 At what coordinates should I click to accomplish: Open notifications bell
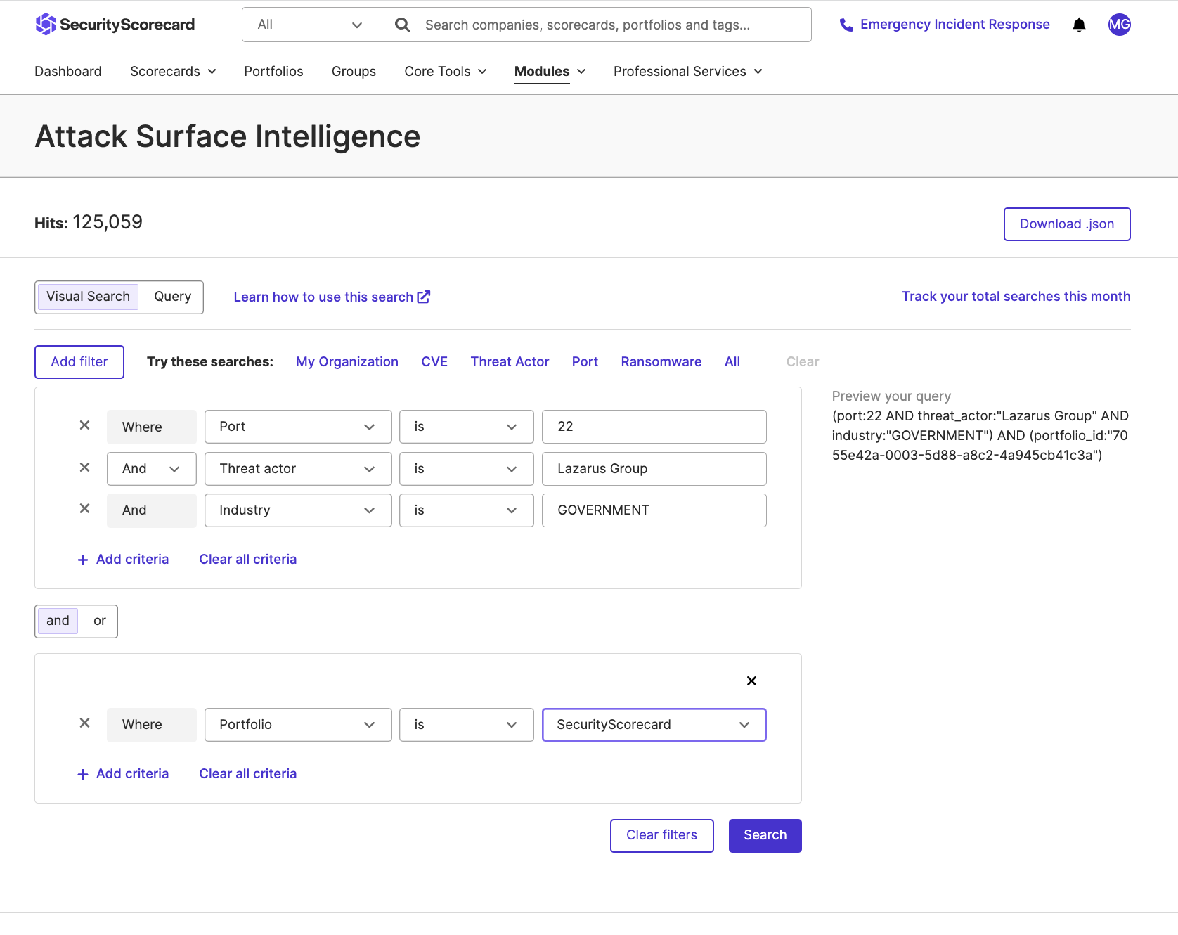tap(1079, 25)
